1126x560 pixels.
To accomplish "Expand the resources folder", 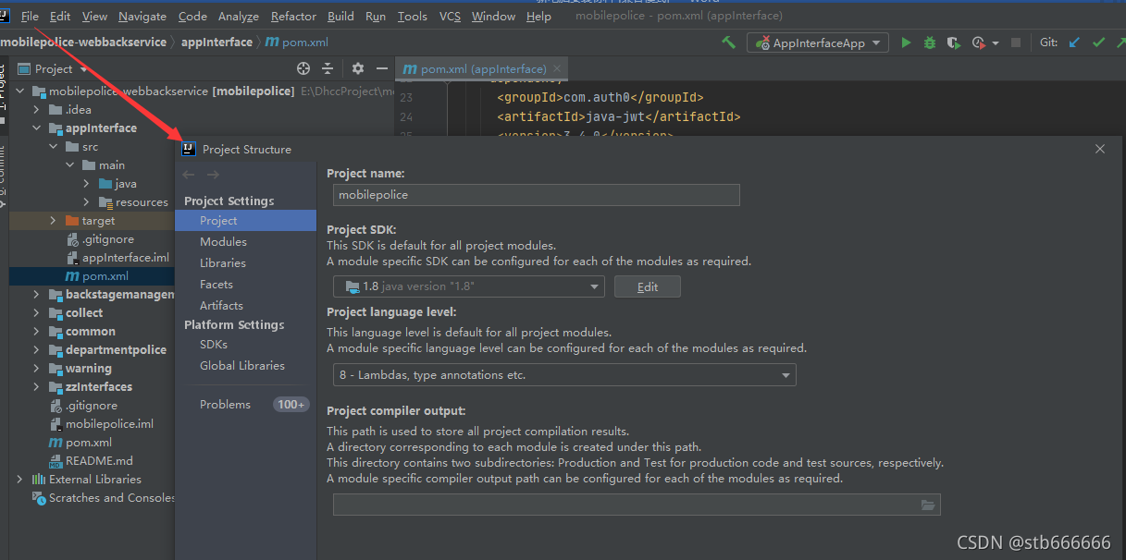I will [86, 202].
